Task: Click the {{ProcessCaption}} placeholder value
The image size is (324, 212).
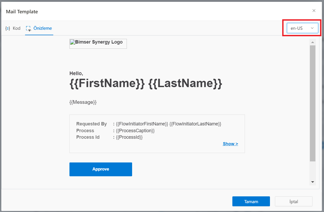Action: tap(135, 131)
